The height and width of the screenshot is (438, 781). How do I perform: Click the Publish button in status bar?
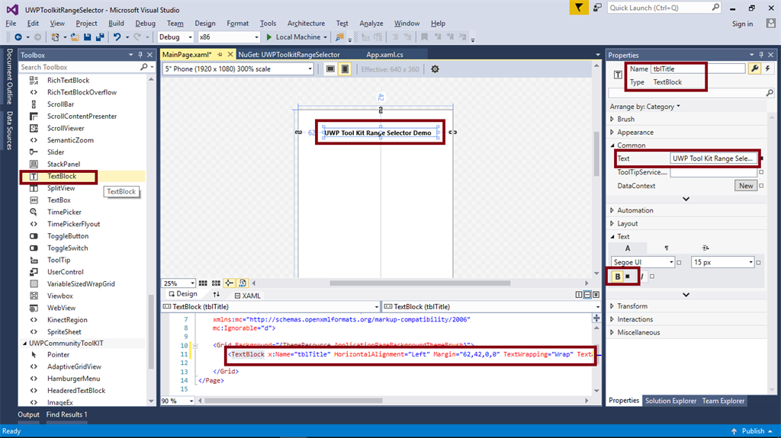[x=753, y=431]
